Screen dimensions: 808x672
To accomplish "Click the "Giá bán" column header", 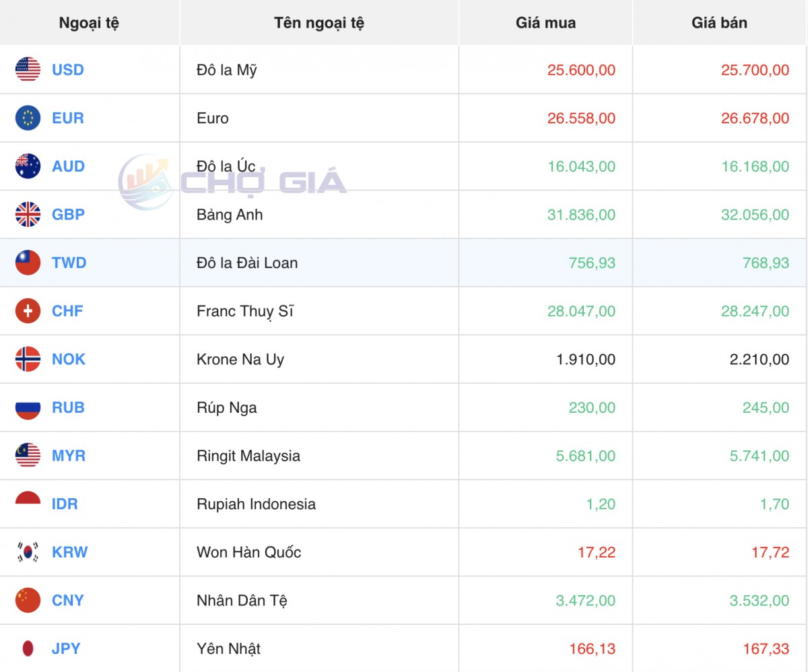I will (719, 23).
